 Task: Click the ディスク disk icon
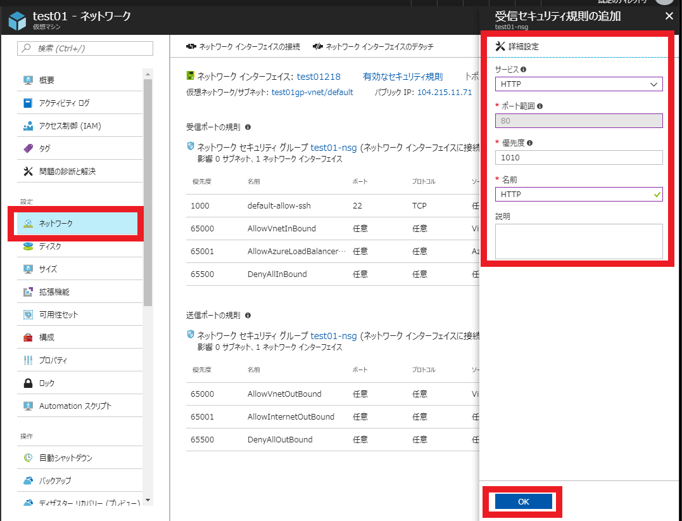pyautogui.click(x=28, y=247)
